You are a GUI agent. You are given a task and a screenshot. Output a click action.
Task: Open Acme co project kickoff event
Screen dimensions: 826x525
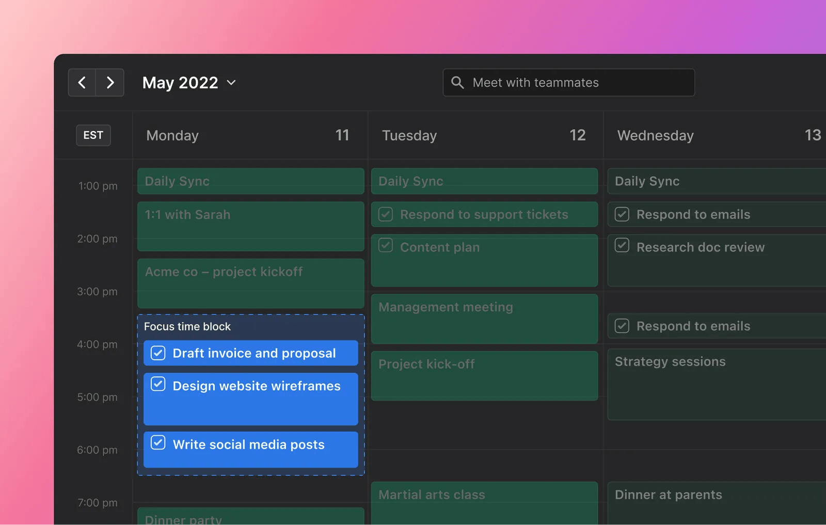pyautogui.click(x=250, y=283)
